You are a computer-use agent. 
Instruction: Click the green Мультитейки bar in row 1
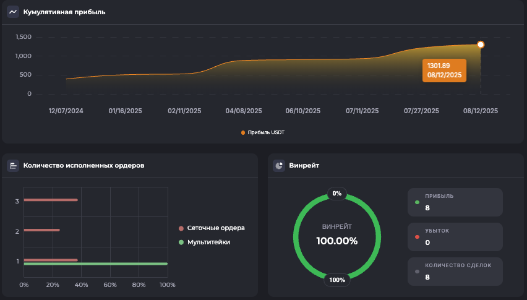coord(96,264)
